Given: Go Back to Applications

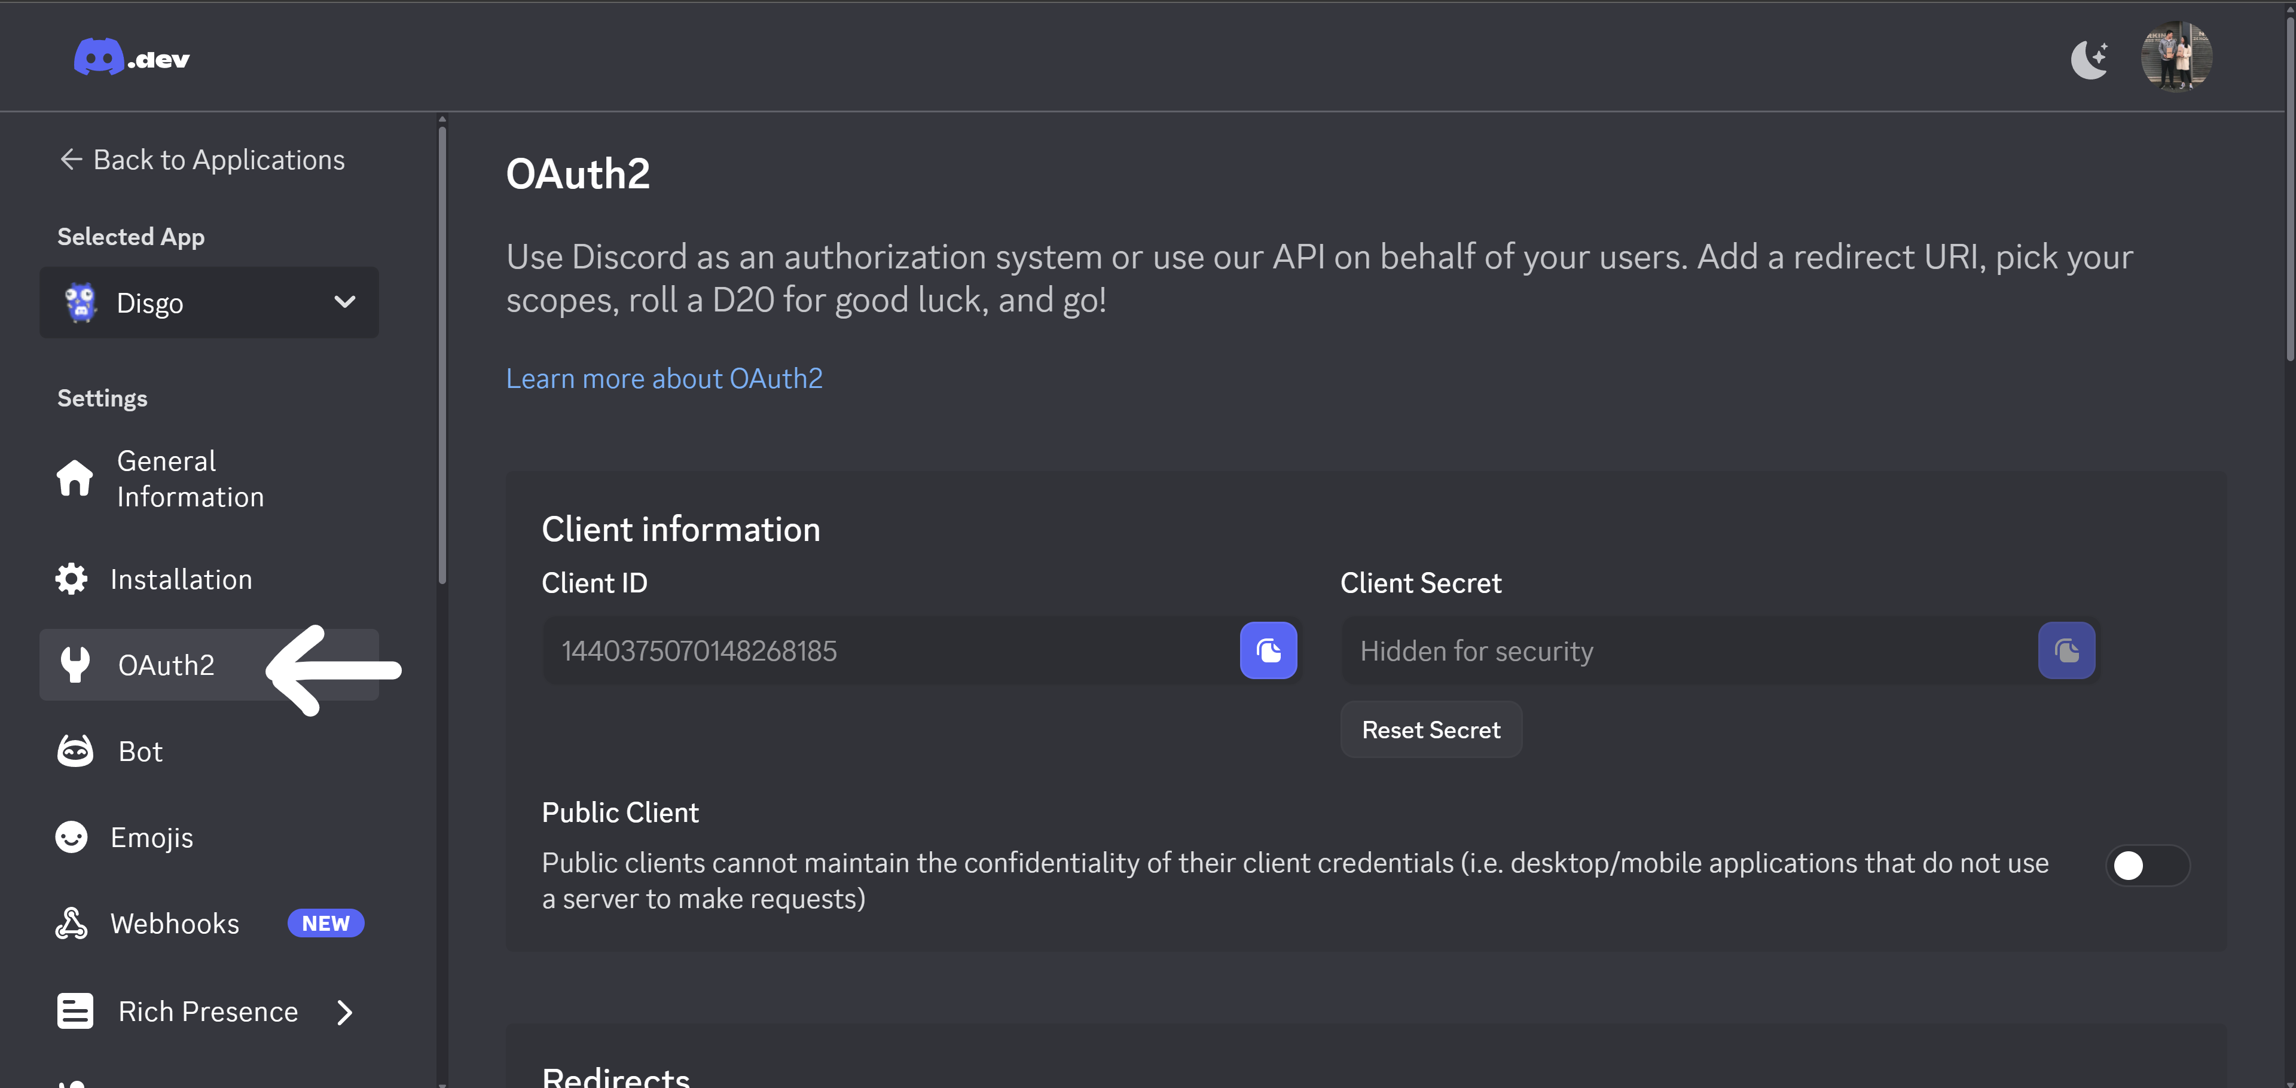Looking at the screenshot, I should (202, 160).
